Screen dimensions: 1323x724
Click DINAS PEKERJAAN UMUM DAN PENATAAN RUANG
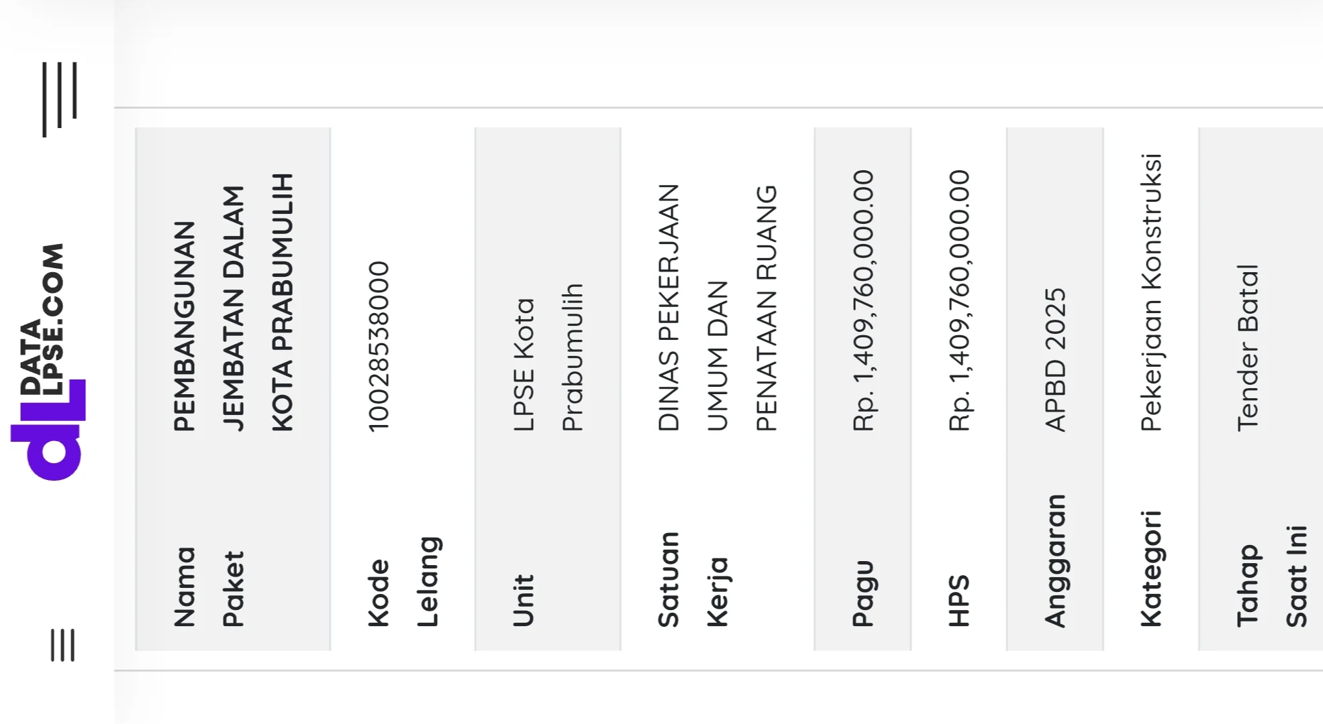(717, 308)
